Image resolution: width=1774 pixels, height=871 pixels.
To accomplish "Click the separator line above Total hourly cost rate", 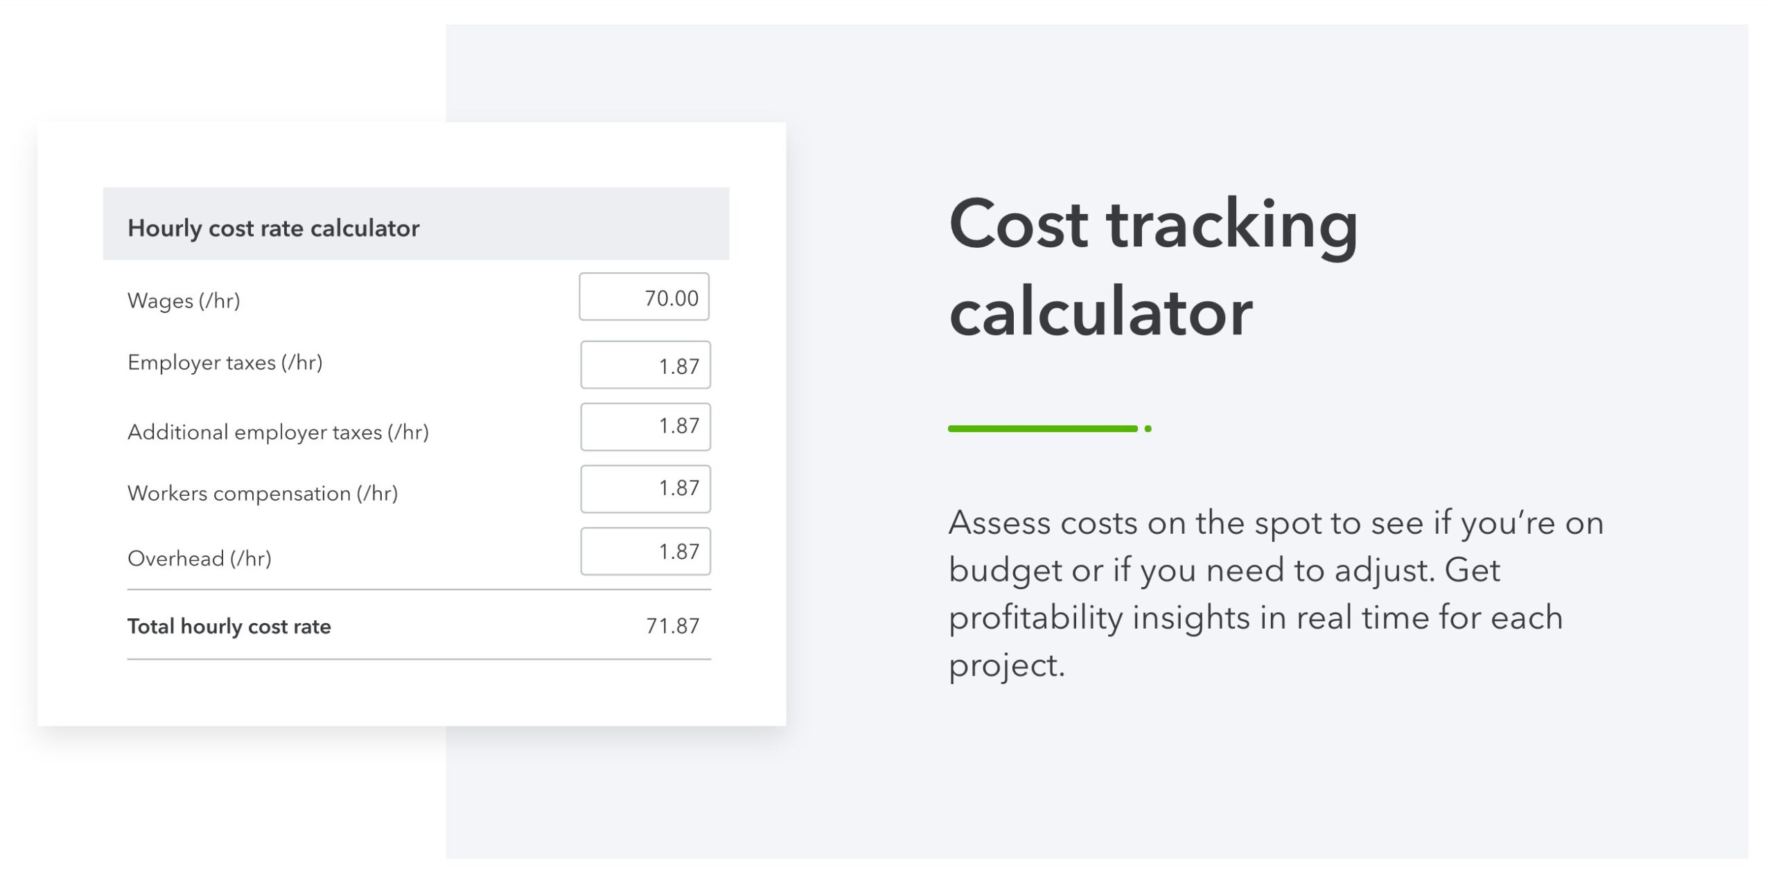I will (419, 590).
